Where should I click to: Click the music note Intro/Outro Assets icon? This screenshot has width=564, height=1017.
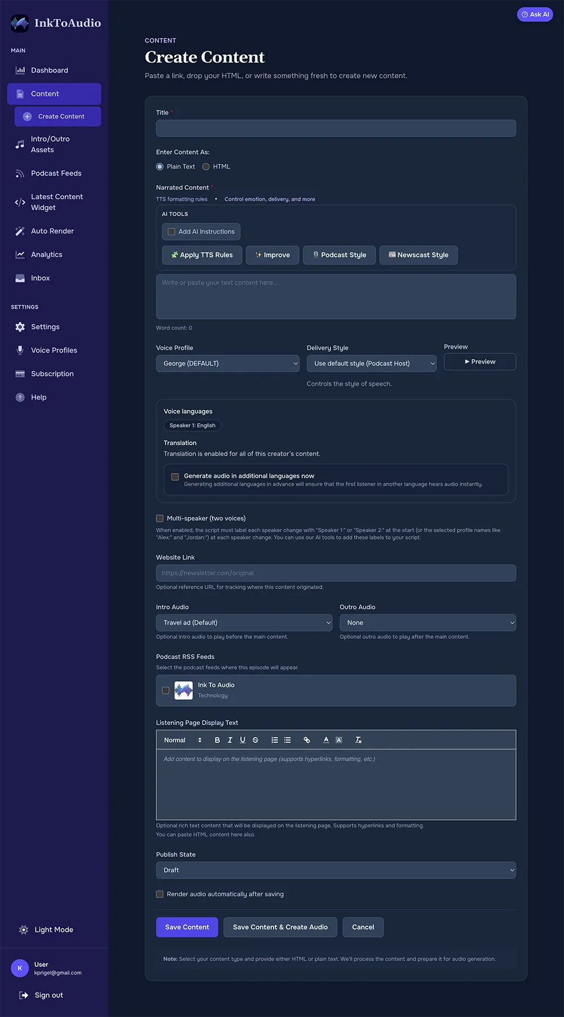point(20,144)
